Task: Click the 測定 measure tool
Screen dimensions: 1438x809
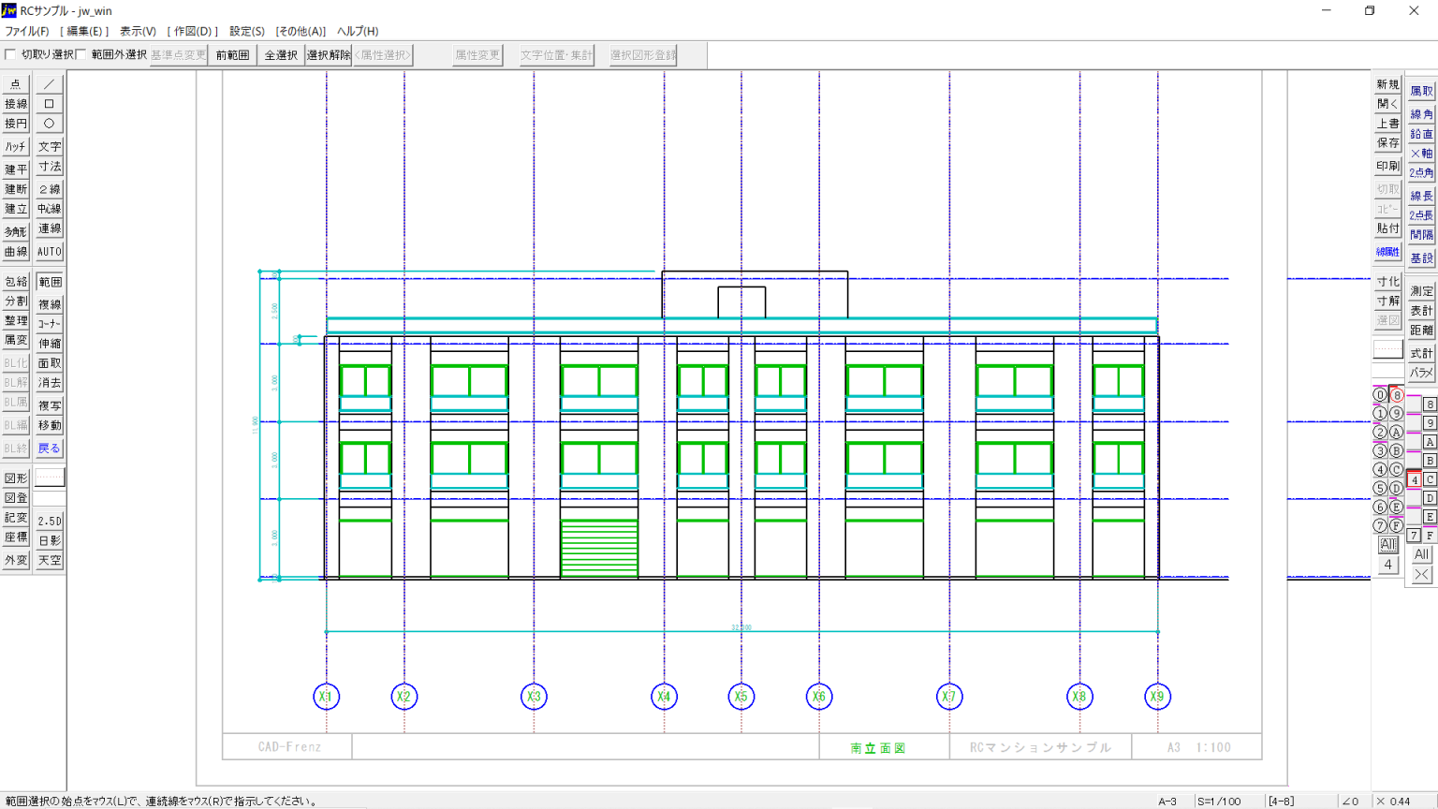Action: click(x=1421, y=291)
